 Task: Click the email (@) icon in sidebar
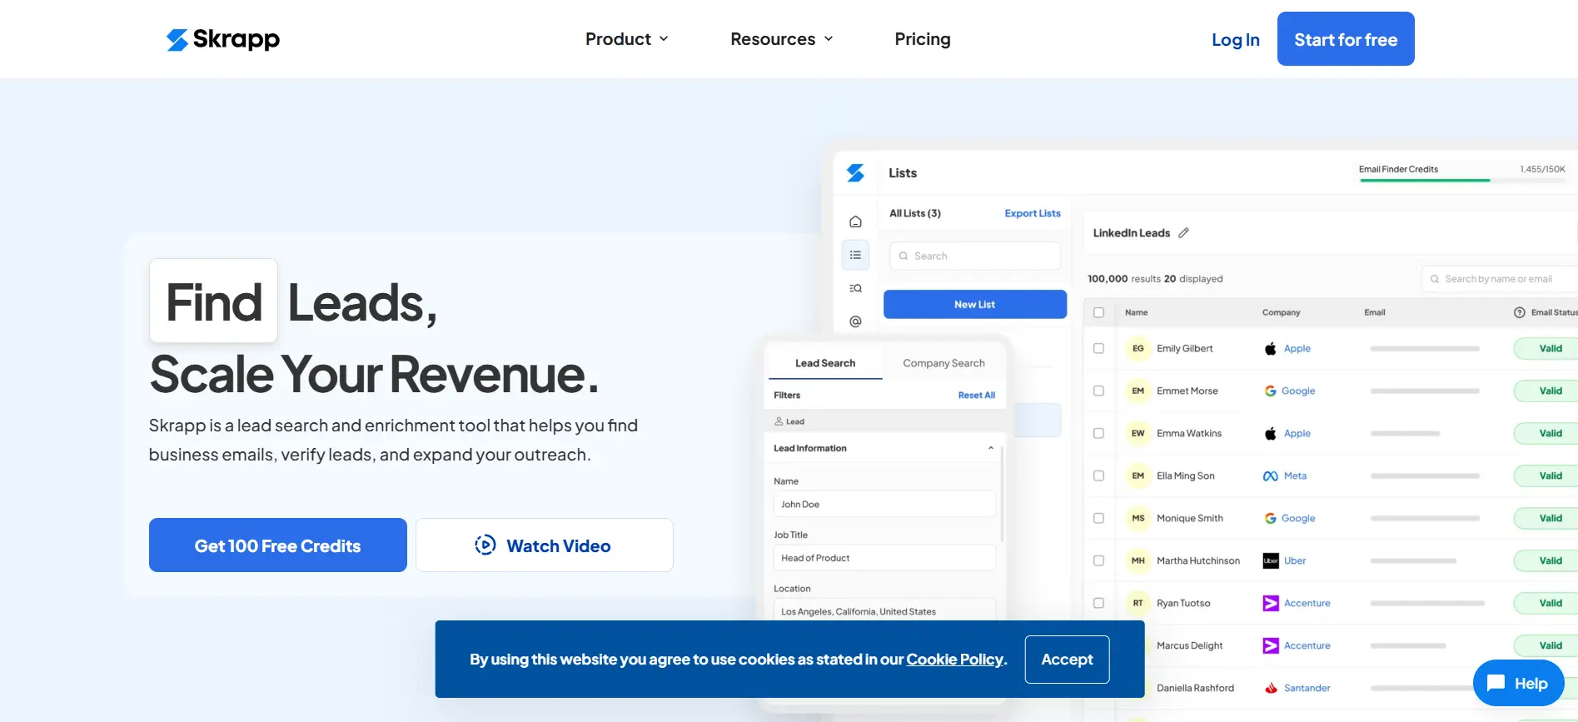pyautogui.click(x=855, y=321)
